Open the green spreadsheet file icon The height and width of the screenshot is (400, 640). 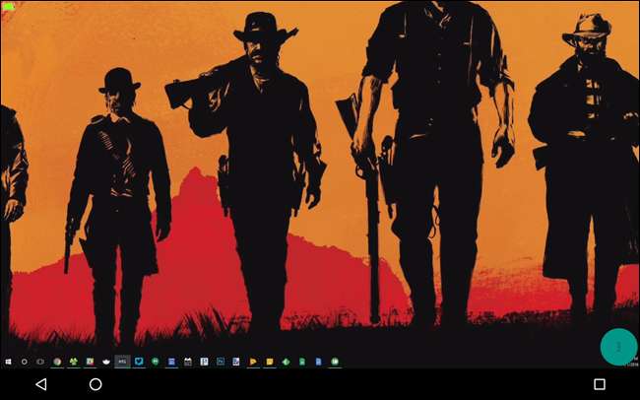tap(302, 362)
